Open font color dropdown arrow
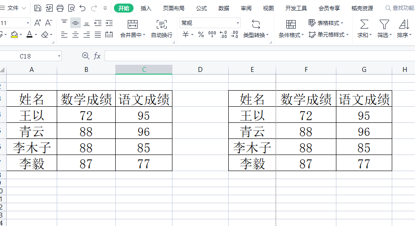 [x=36, y=35]
